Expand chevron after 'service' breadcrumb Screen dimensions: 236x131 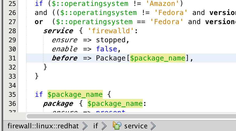pyautogui.click(x=153, y=126)
